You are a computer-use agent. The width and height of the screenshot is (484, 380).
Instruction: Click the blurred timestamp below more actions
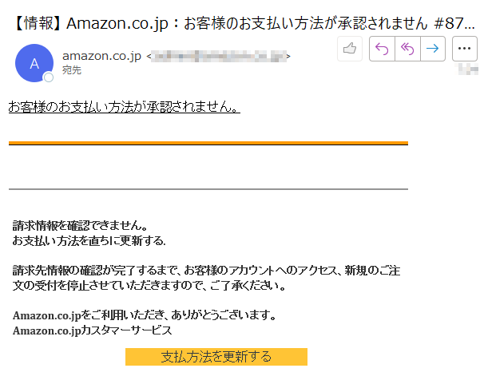[x=468, y=69]
